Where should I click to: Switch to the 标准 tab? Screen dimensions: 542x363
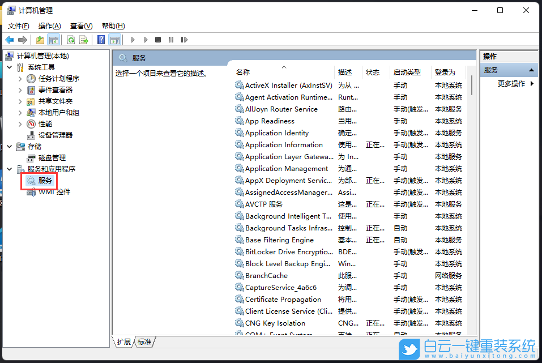coord(143,341)
